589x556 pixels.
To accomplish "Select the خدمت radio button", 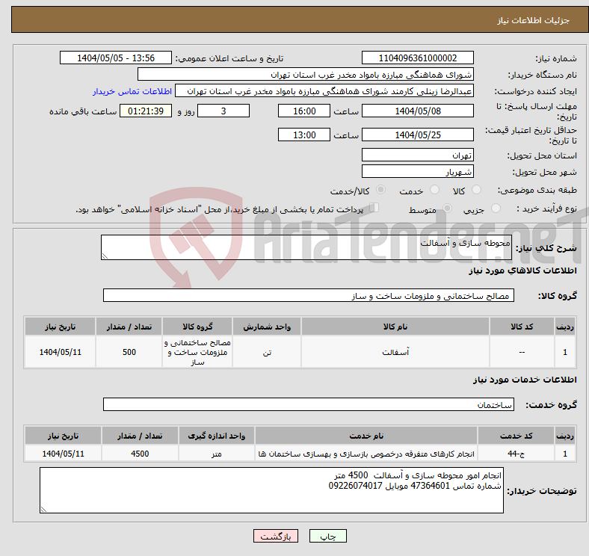I will [434, 190].
